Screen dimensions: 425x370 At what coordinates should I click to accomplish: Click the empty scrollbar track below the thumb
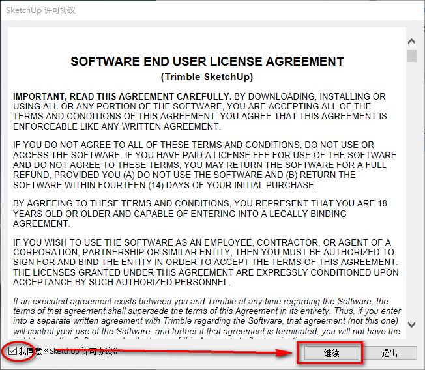pyautogui.click(x=411, y=195)
